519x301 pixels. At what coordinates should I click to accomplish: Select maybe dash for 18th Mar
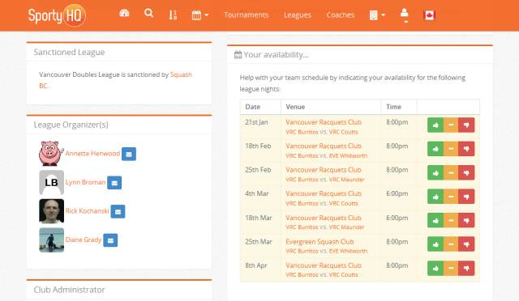click(x=451, y=220)
